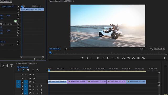Toggle A2 track targeting
This screenshot has height=95, width=168.
point(26,90)
